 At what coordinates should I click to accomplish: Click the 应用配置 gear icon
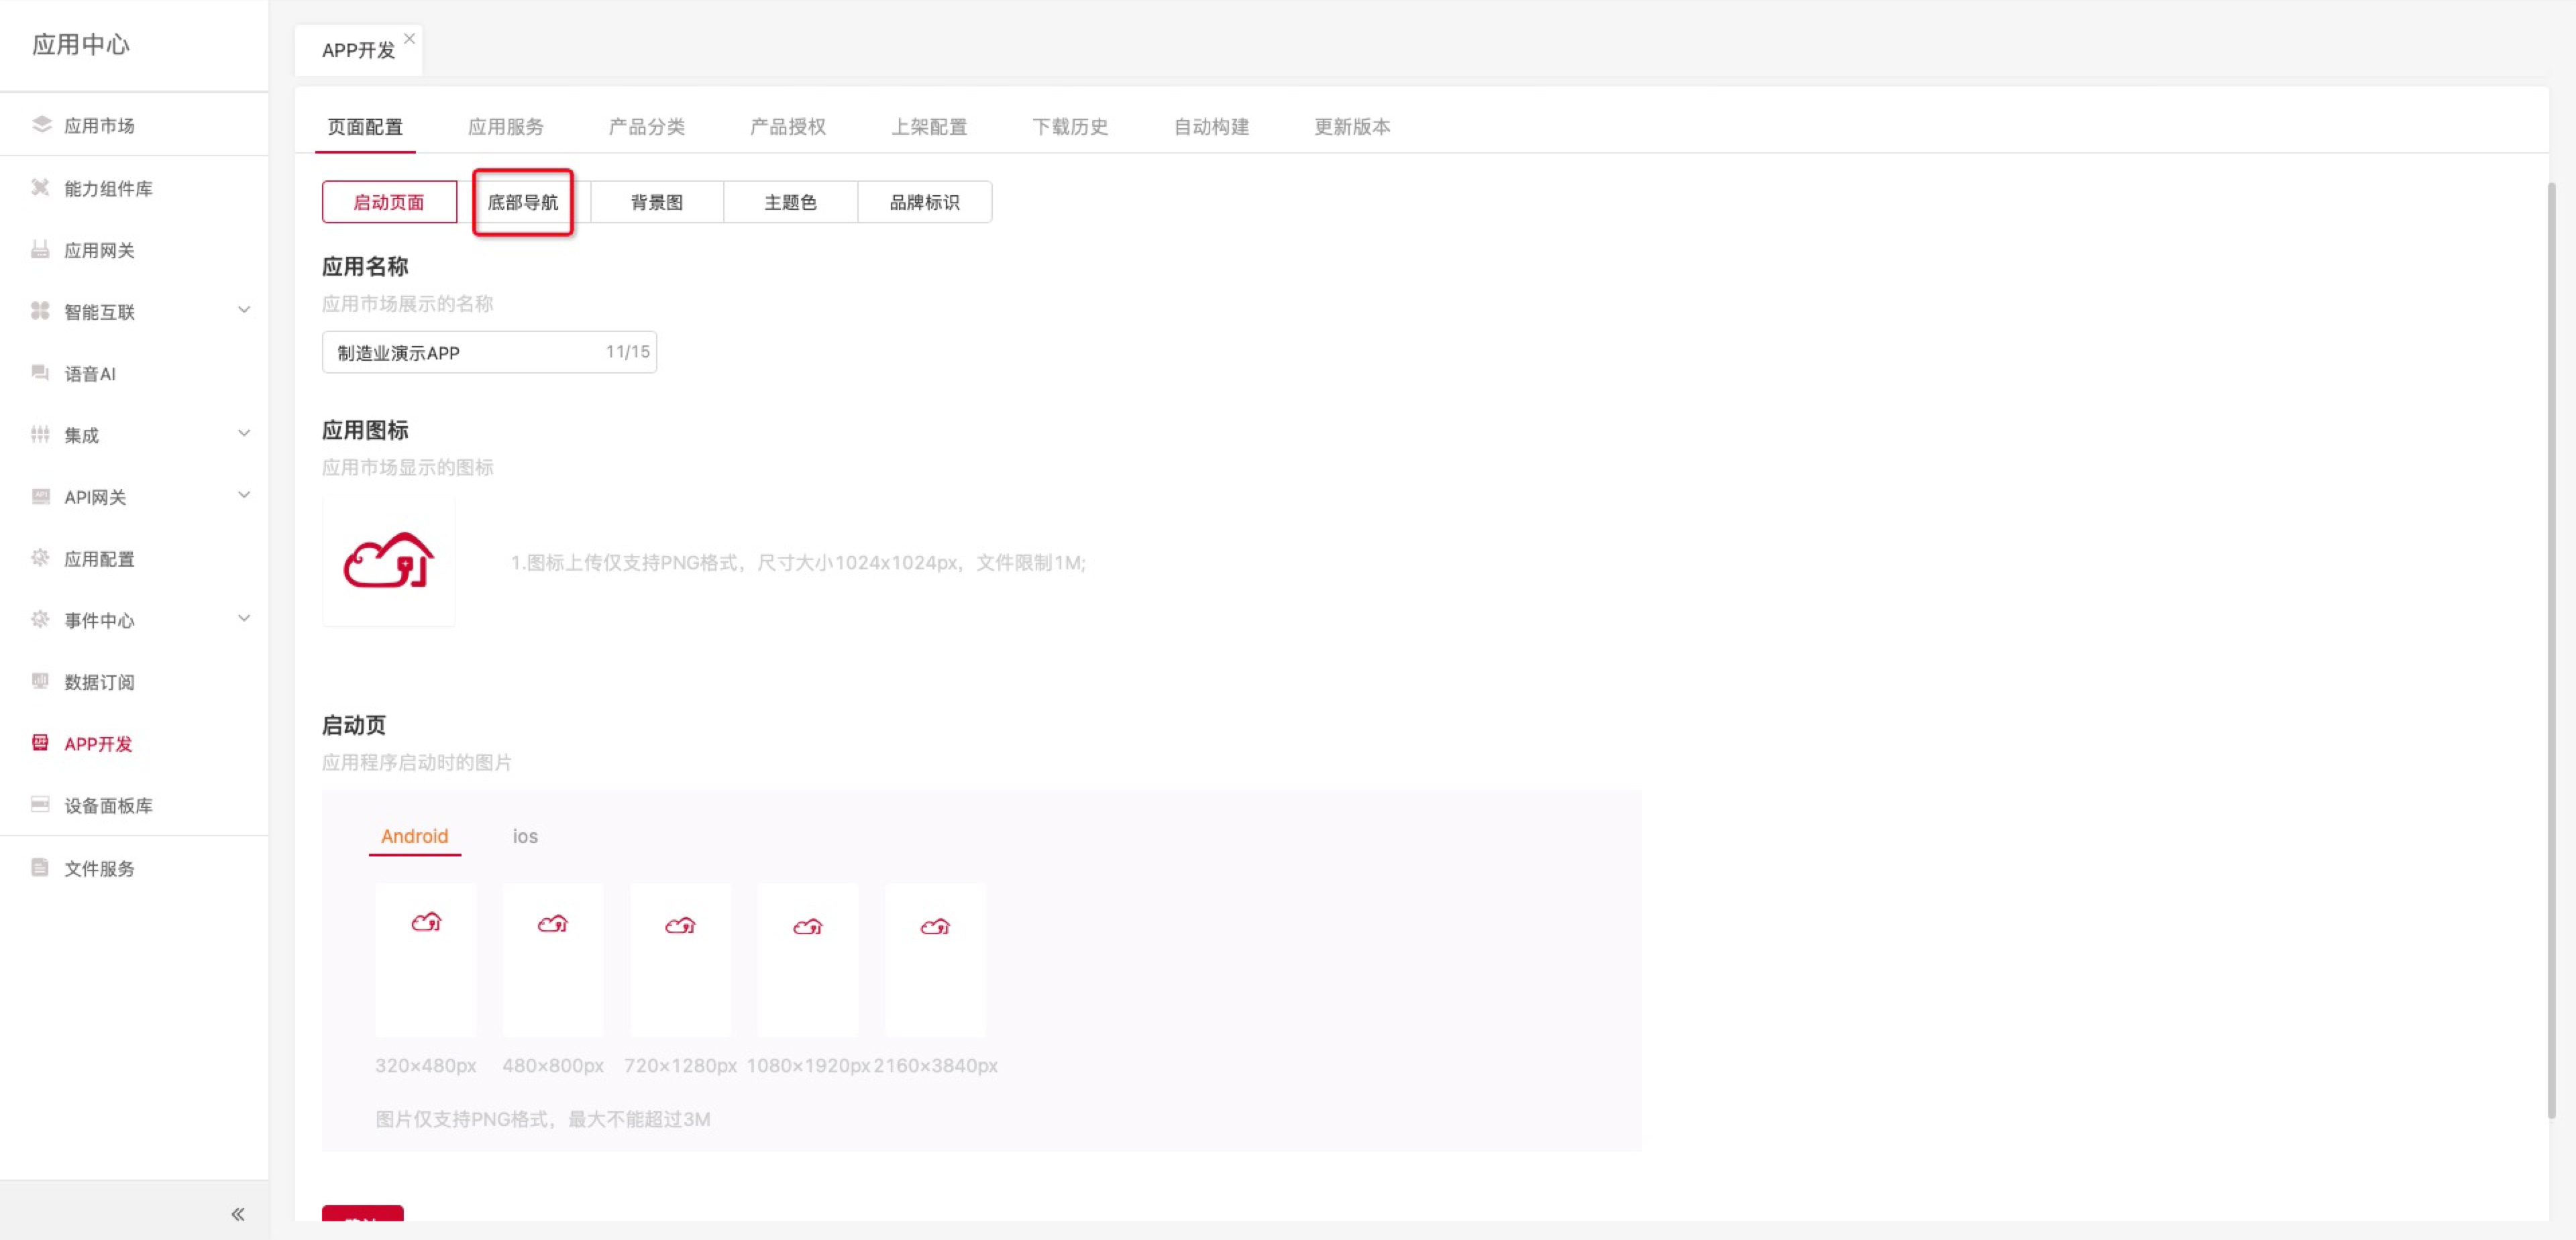pos(40,558)
